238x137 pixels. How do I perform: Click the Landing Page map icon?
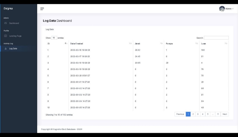tap(6, 36)
